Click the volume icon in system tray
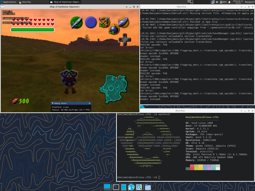This screenshot has width=255, height=191. (x=217, y=2)
